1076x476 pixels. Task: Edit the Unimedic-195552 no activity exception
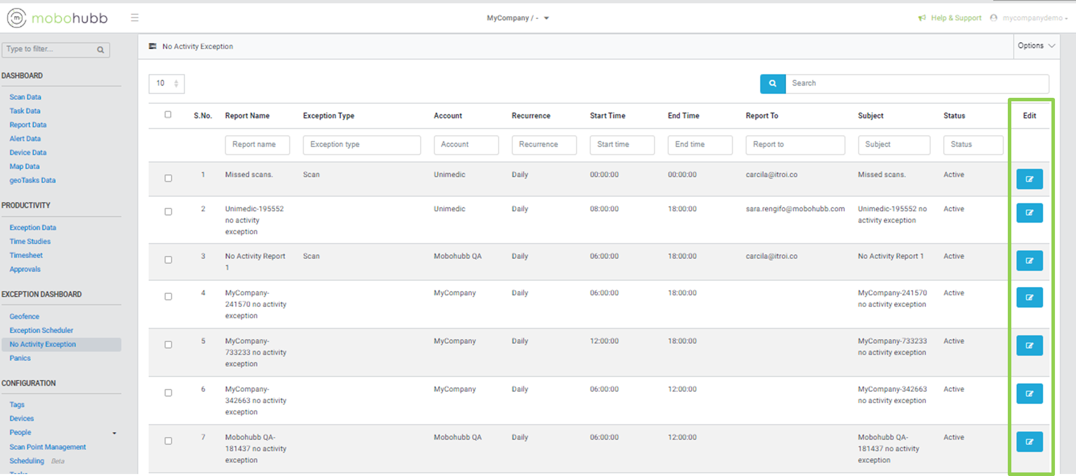click(x=1029, y=213)
